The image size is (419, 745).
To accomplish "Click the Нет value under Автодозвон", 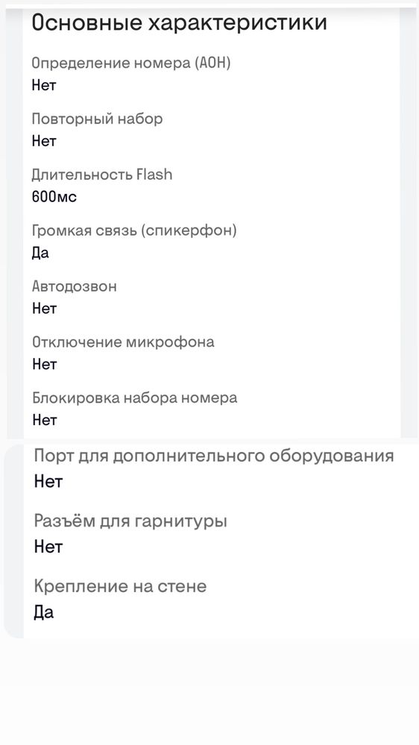I will 44,309.
